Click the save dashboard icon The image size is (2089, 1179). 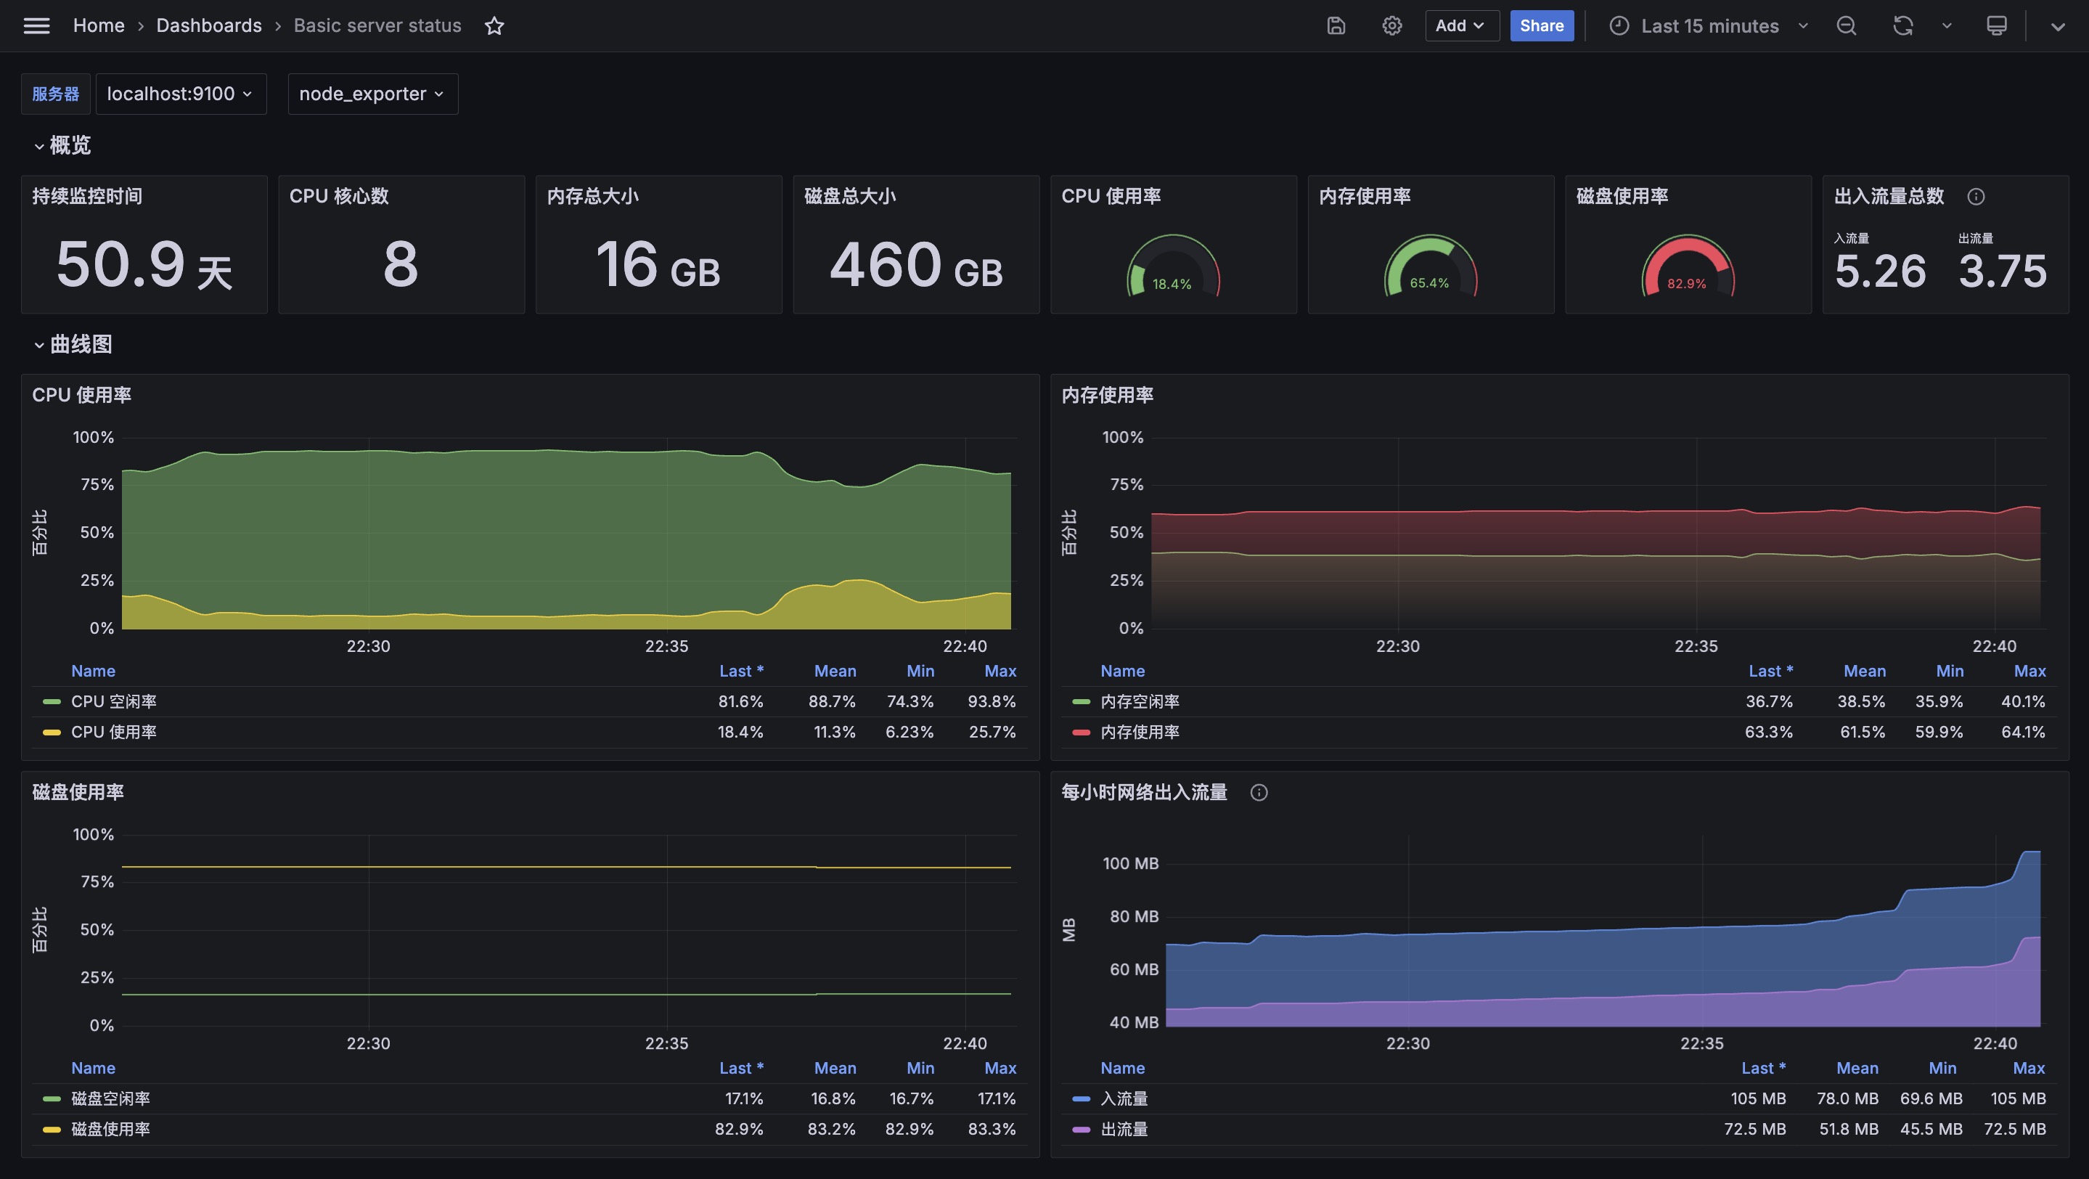(x=1336, y=26)
